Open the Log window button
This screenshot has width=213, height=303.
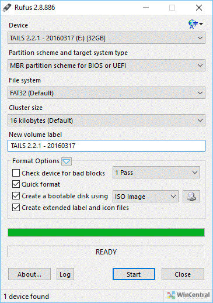tap(65, 274)
